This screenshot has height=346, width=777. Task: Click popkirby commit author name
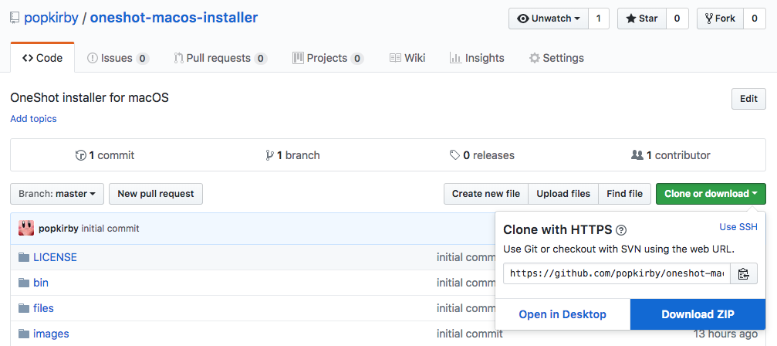click(59, 229)
